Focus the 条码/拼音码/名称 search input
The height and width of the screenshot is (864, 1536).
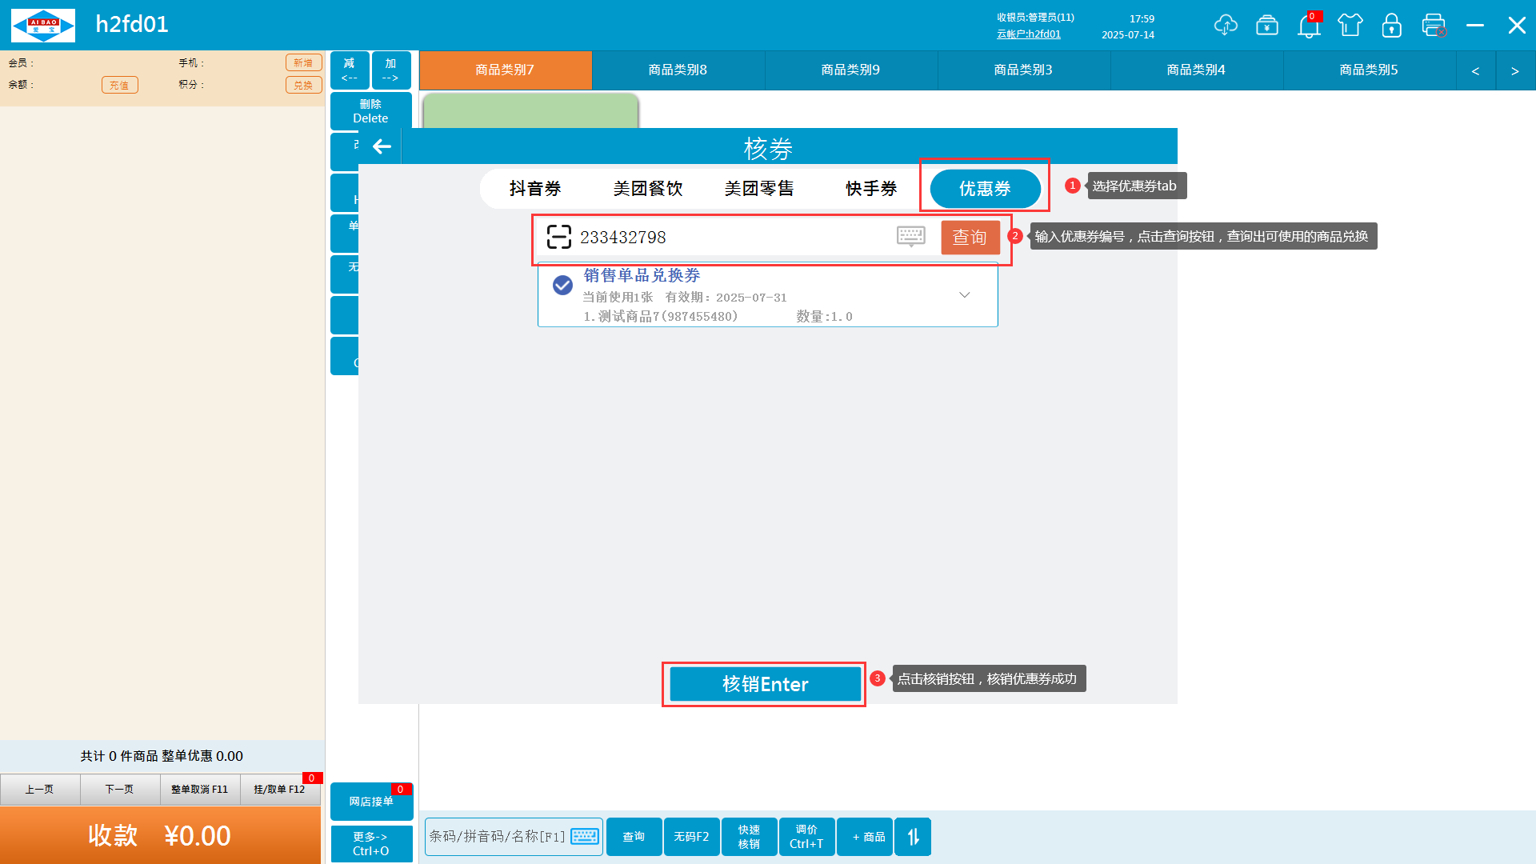pyautogui.click(x=498, y=837)
